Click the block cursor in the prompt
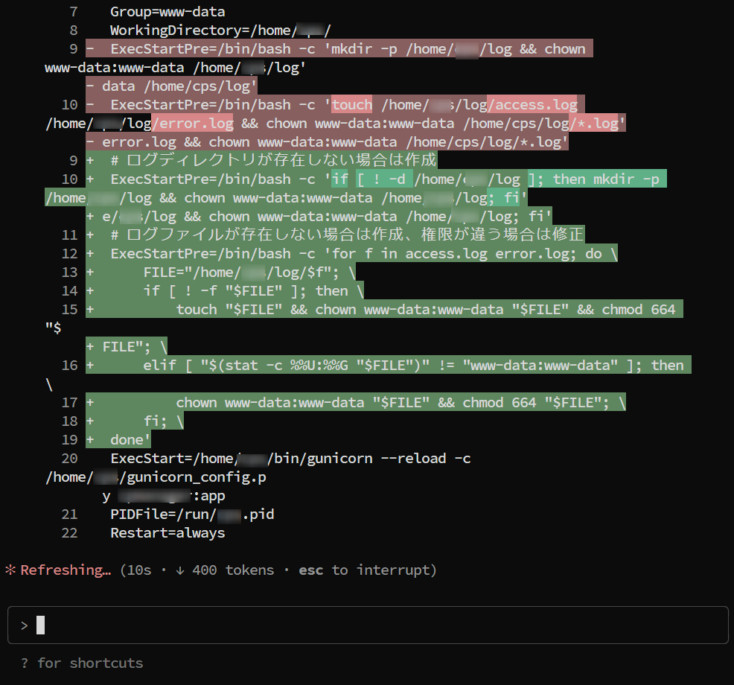The width and height of the screenshot is (734, 685). (40, 625)
